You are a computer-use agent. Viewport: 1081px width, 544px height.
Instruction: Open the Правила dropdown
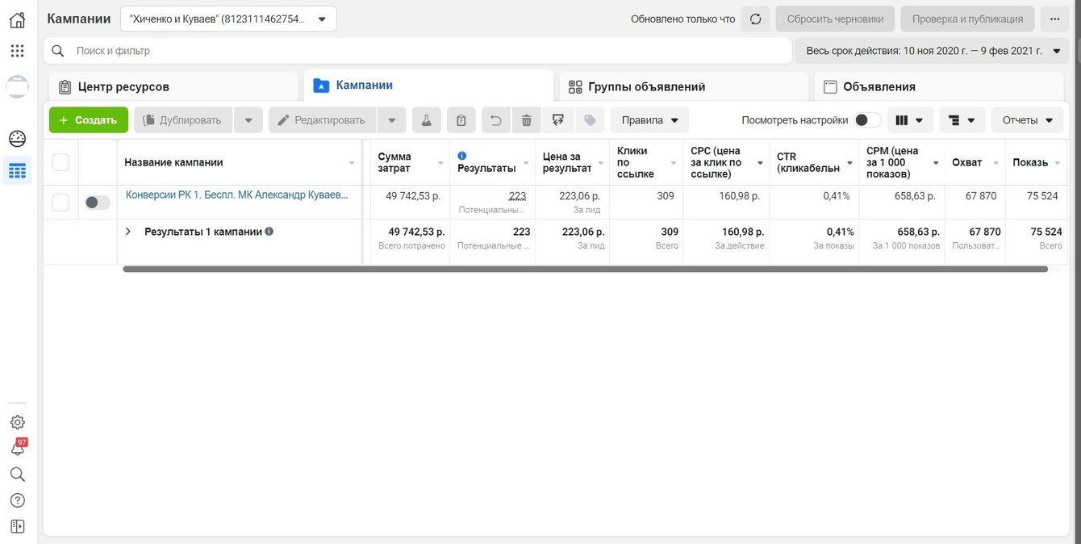[x=649, y=120]
